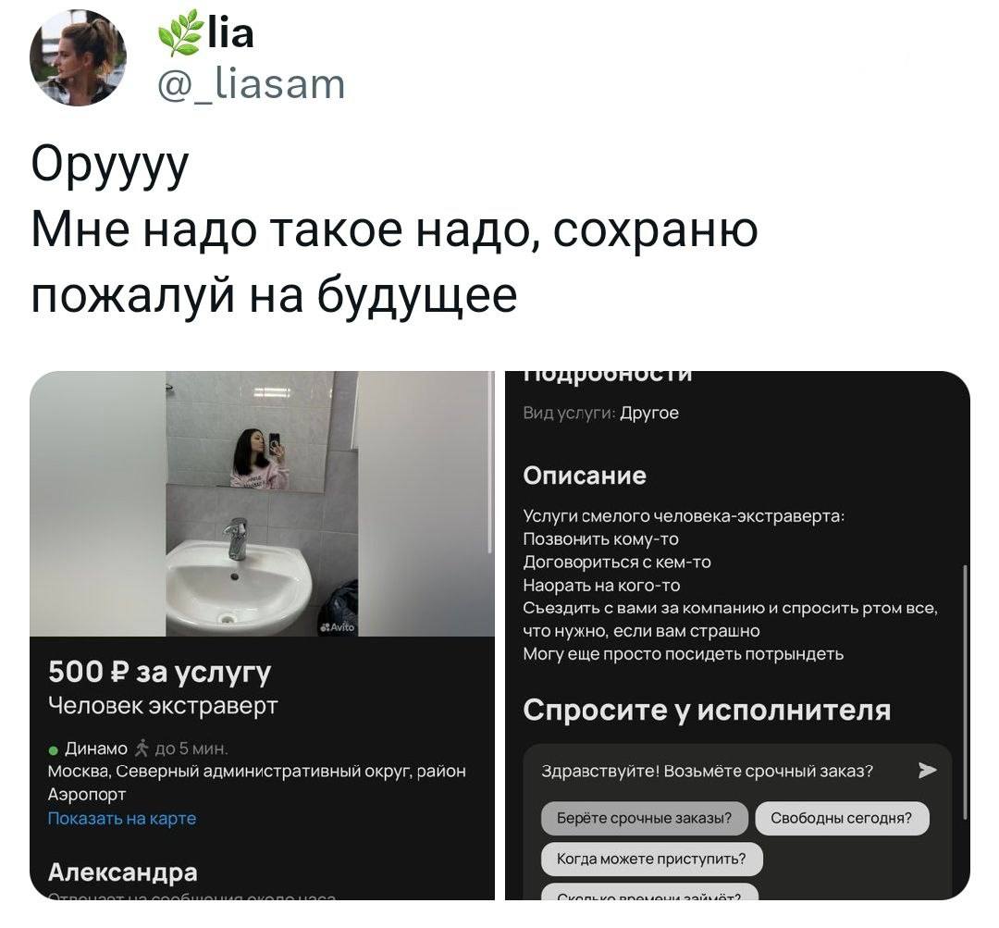Click the Описание section heading
The width and height of the screenshot is (999, 928).
pos(585,476)
